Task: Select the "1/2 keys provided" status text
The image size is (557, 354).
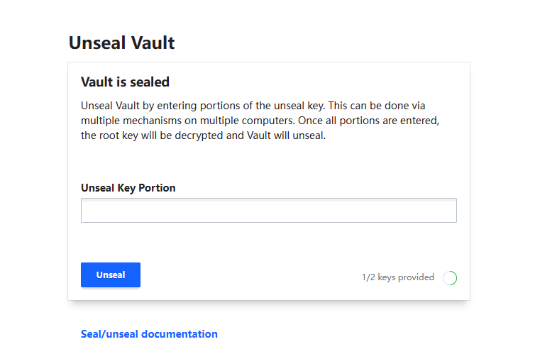Action: (398, 277)
